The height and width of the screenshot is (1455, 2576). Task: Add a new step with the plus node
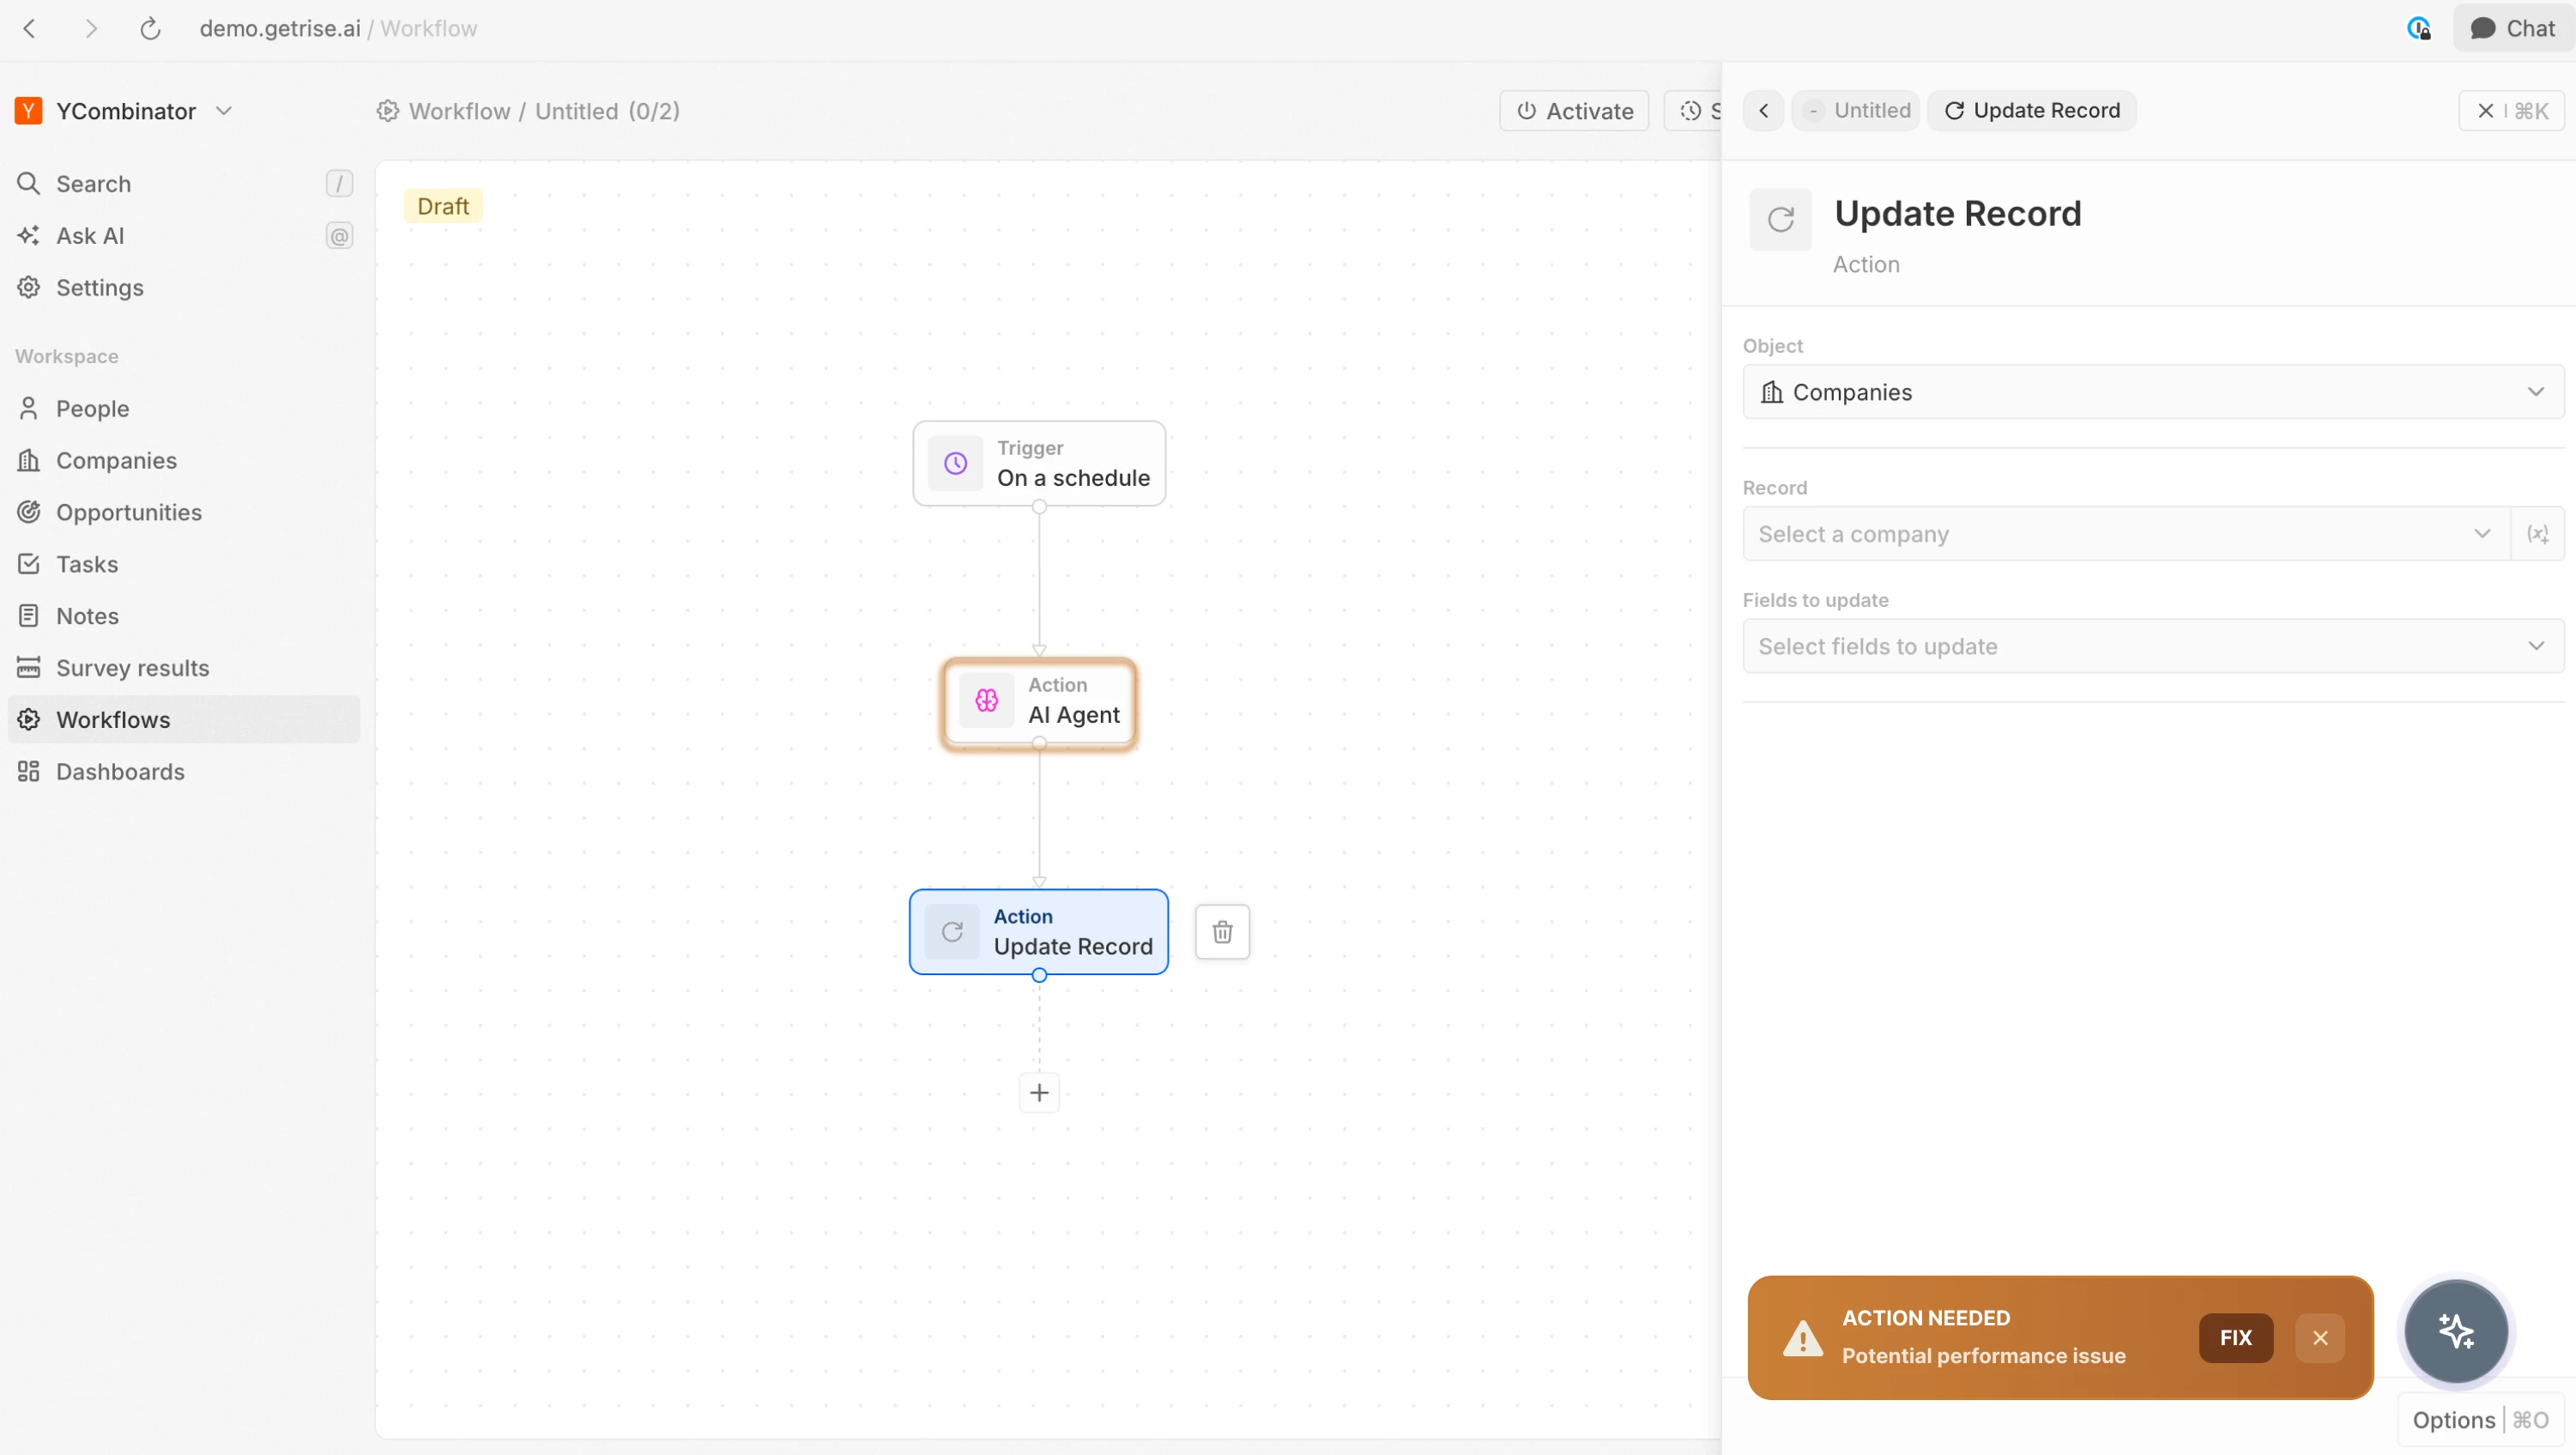(x=1039, y=1092)
